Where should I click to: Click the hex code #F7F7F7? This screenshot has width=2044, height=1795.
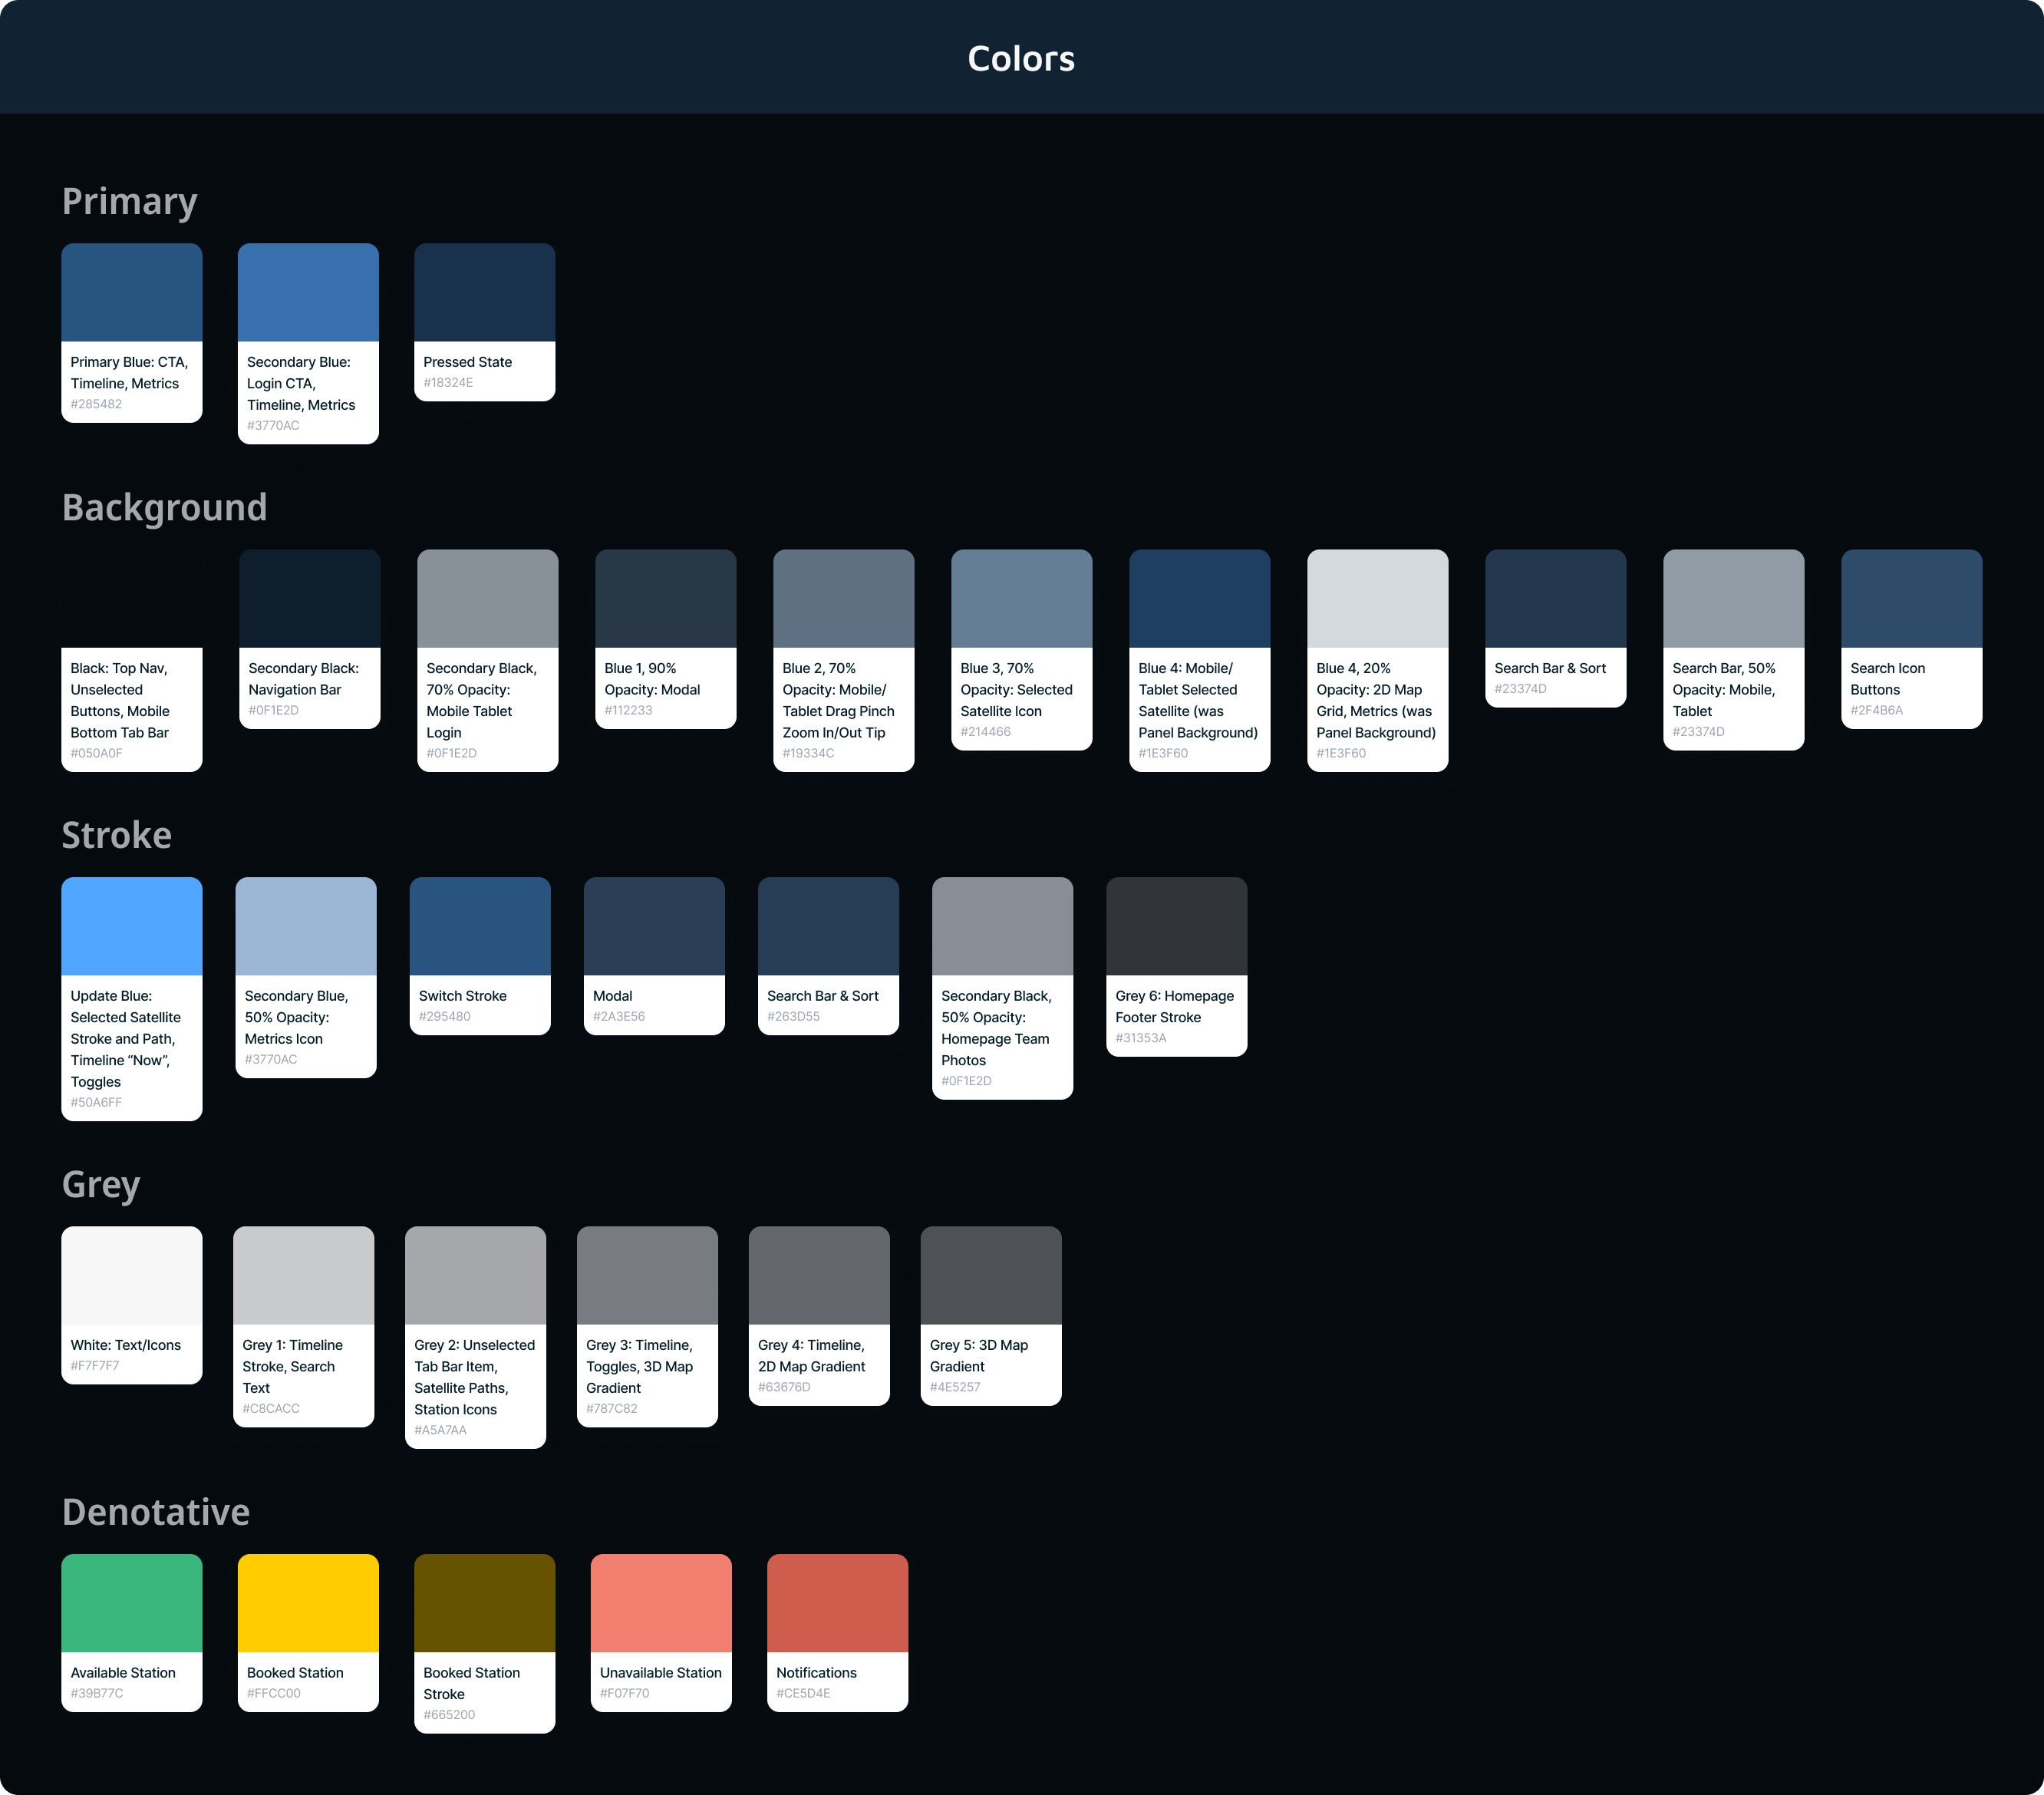[95, 1366]
